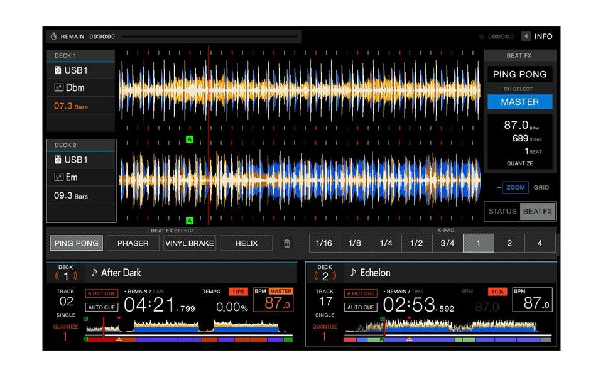The height and width of the screenshot is (377, 603).
Task: Set X-PAD to 3/4 beat
Action: pyautogui.click(x=447, y=243)
